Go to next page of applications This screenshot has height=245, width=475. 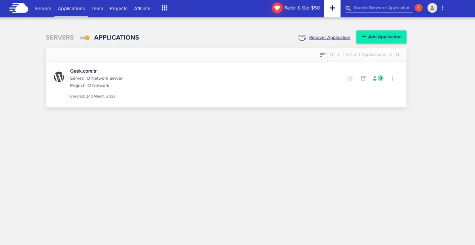click(391, 55)
